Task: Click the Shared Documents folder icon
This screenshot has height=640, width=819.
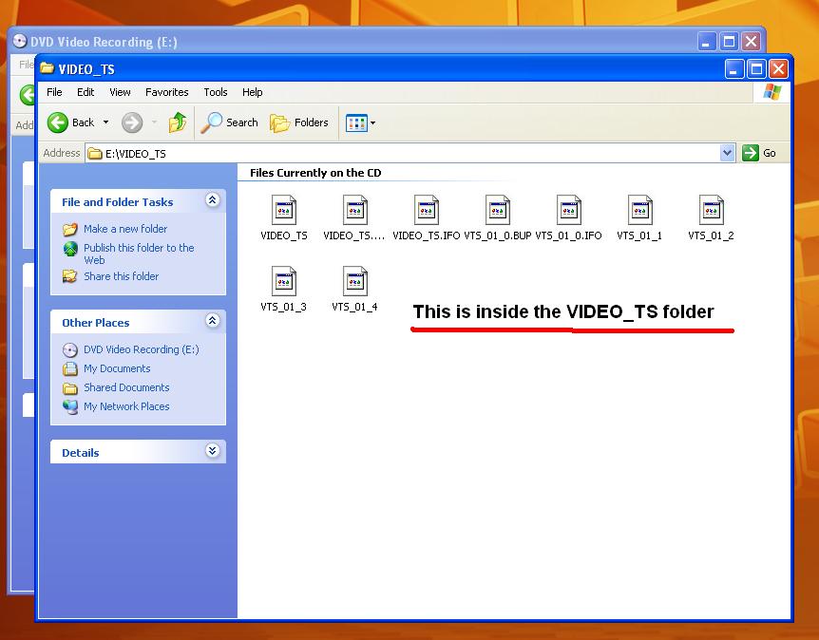Action: point(70,388)
